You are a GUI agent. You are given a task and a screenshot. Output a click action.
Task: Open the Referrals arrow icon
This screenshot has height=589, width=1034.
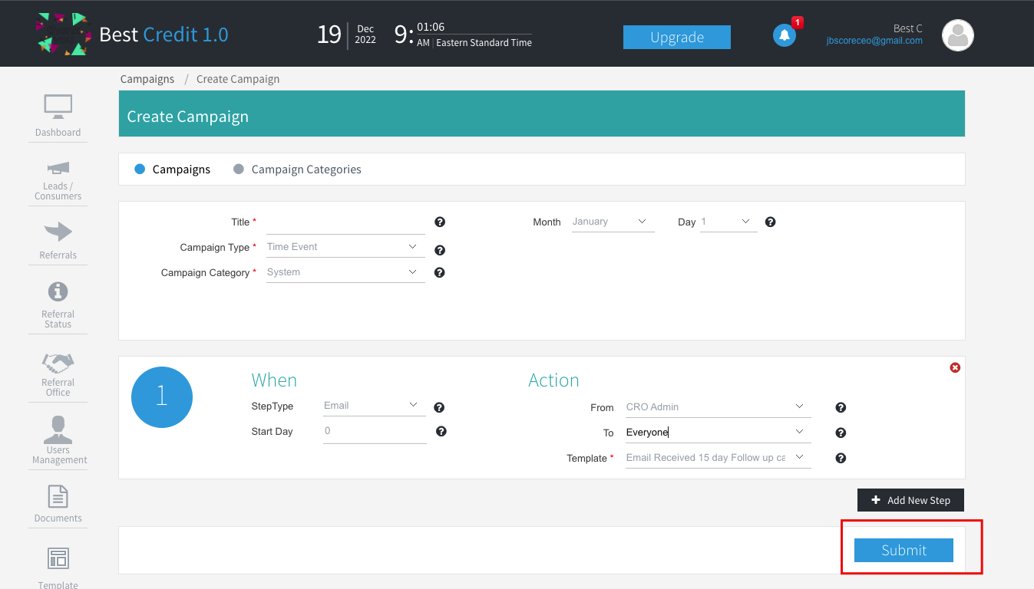[58, 232]
